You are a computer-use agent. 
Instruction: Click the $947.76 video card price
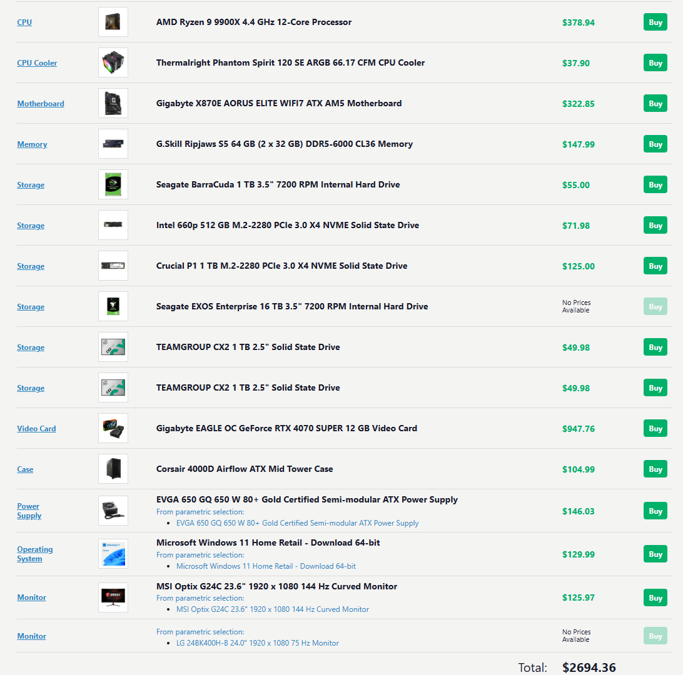[x=578, y=429]
